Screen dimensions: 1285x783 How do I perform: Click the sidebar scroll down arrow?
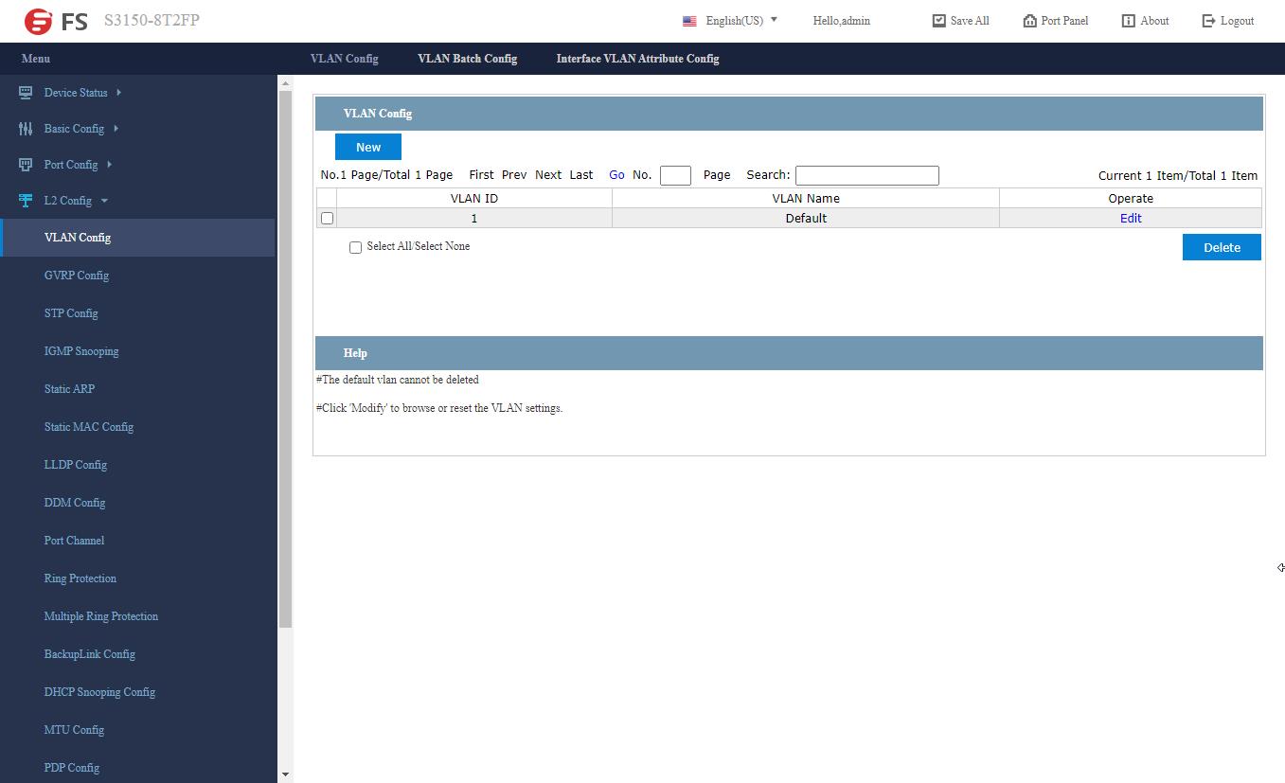285,774
